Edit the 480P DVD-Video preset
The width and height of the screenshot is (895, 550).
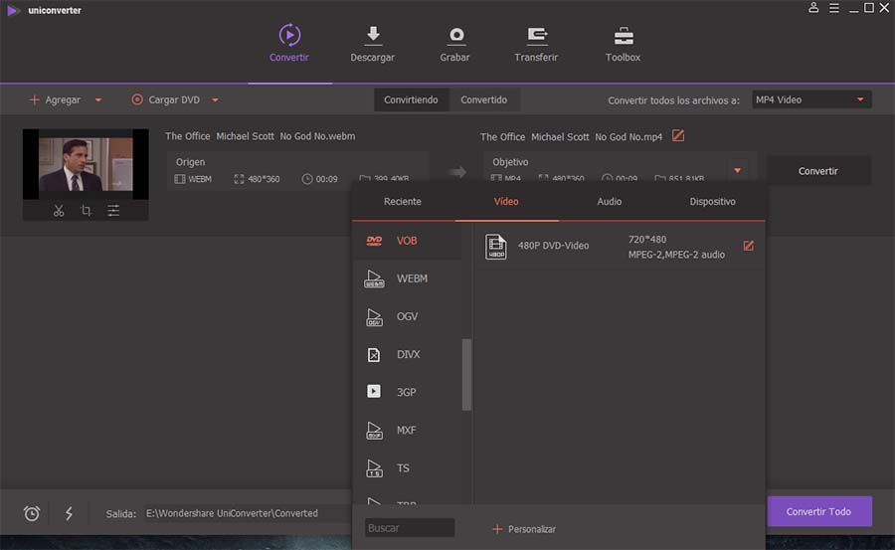pos(748,246)
